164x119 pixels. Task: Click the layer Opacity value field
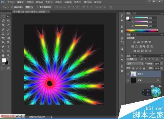coord(157,64)
